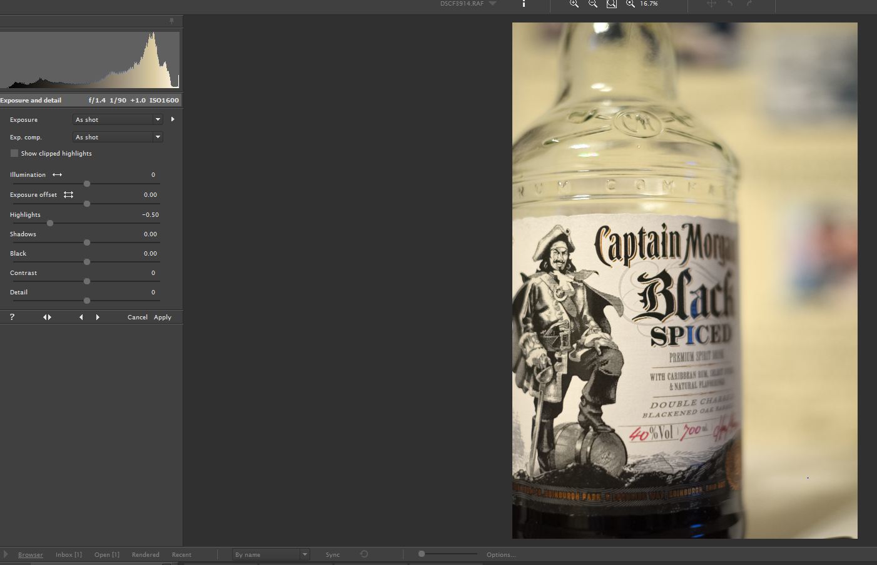Click the Highlights slider handle

pyautogui.click(x=50, y=223)
